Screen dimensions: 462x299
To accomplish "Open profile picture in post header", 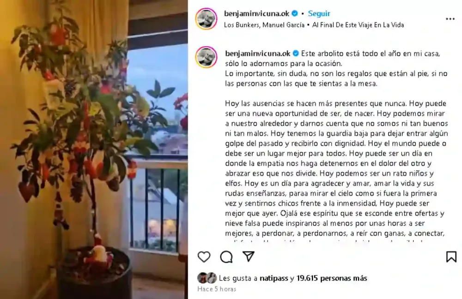I will [206, 19].
